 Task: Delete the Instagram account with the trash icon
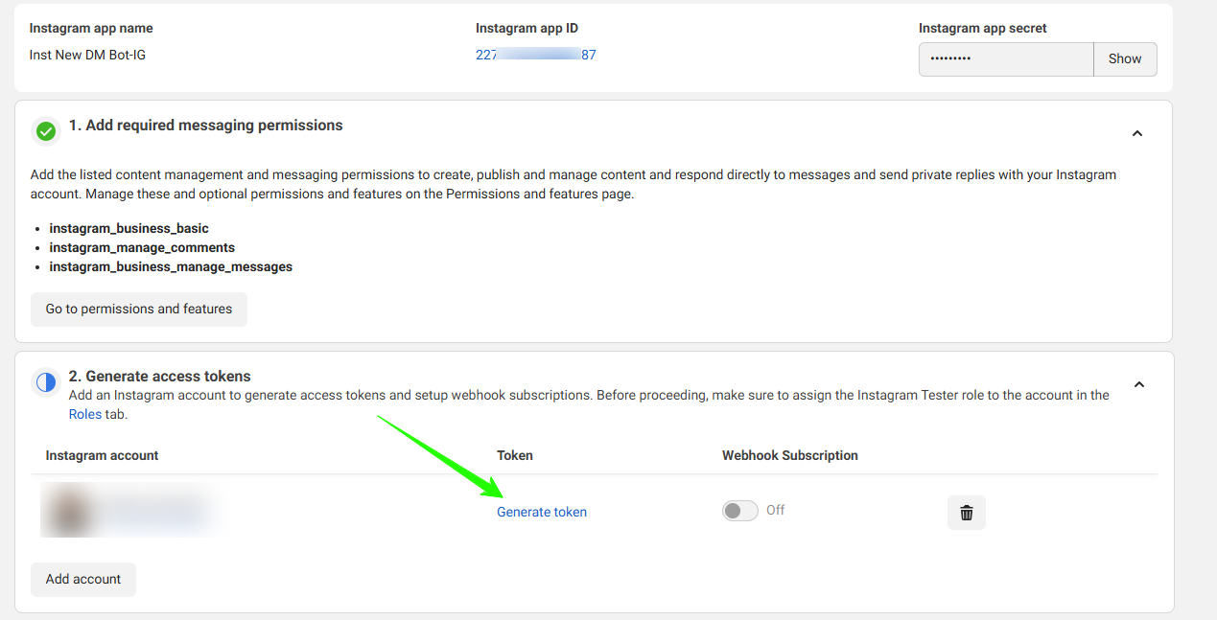[x=966, y=513]
